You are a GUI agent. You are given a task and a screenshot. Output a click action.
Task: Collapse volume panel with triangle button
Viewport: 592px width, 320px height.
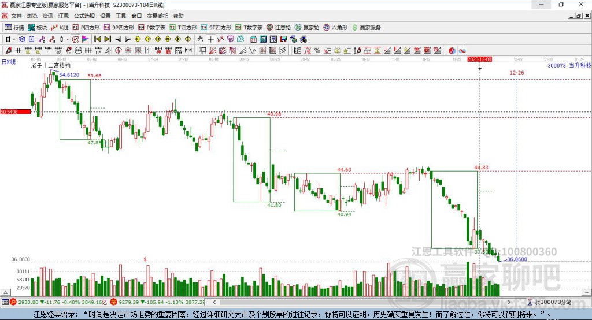tap(5, 292)
